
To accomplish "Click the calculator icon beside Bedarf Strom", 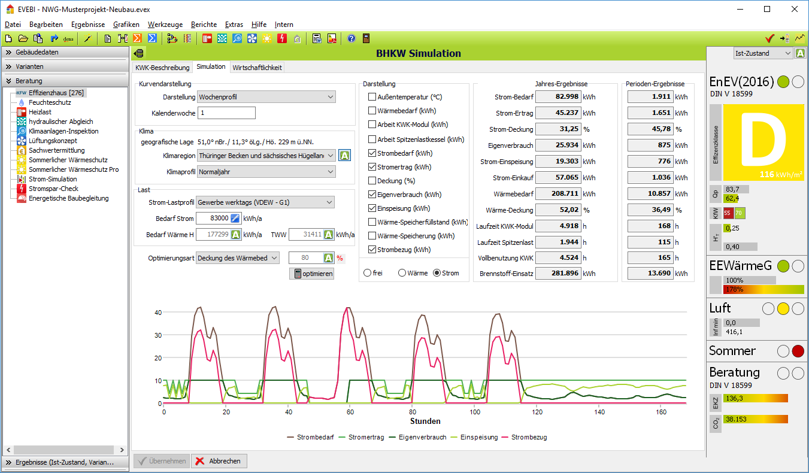I will (235, 219).
